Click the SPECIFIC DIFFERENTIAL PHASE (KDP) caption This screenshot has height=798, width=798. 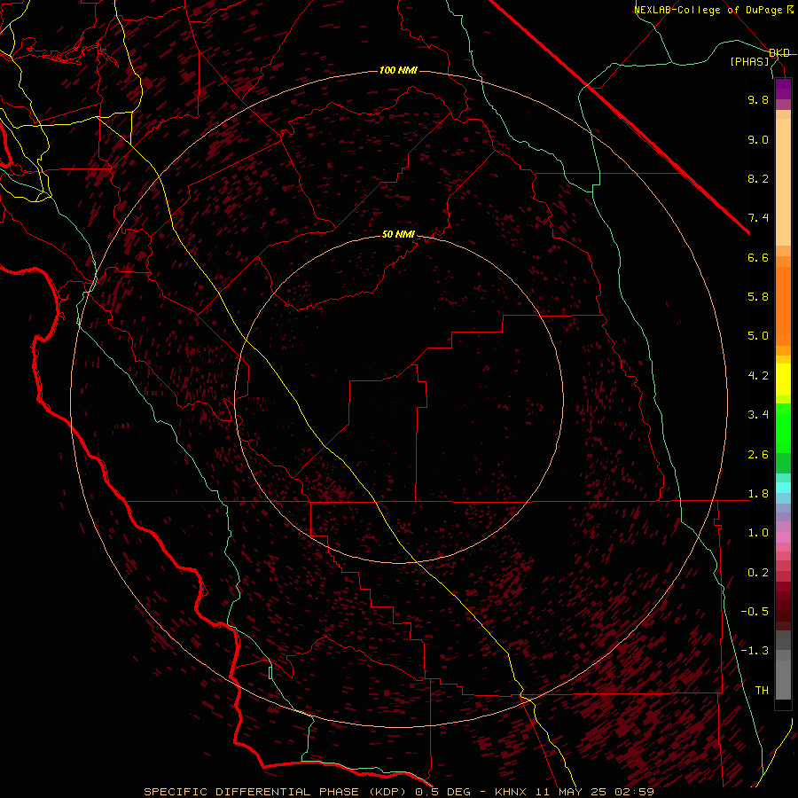pyautogui.click(x=277, y=792)
